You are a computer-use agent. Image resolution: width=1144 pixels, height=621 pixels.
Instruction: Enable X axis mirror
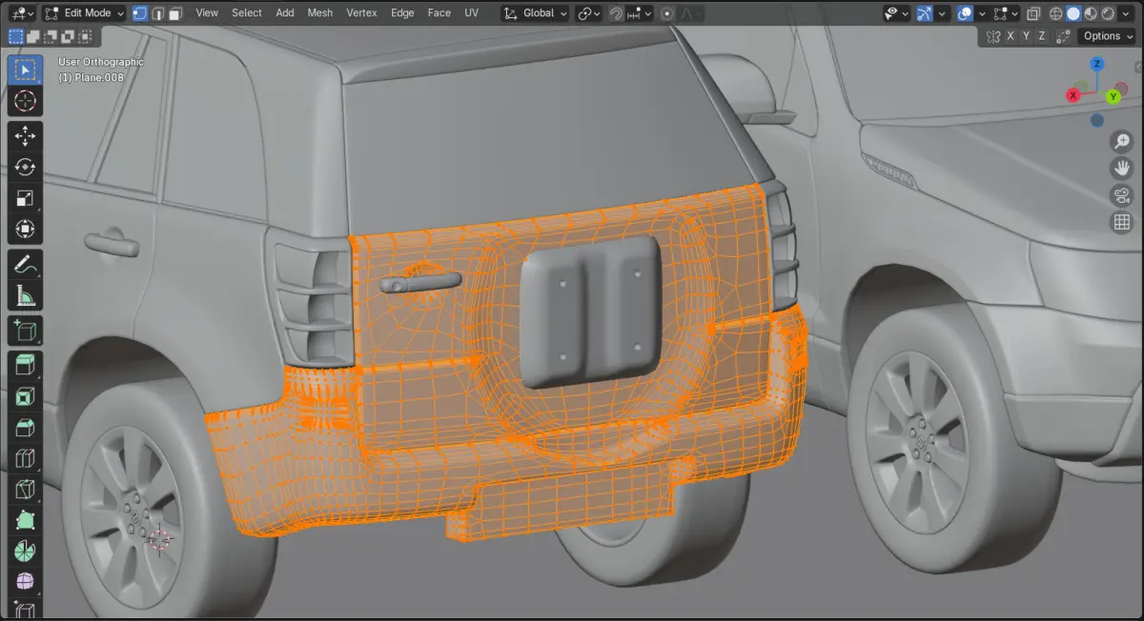[x=1011, y=36]
